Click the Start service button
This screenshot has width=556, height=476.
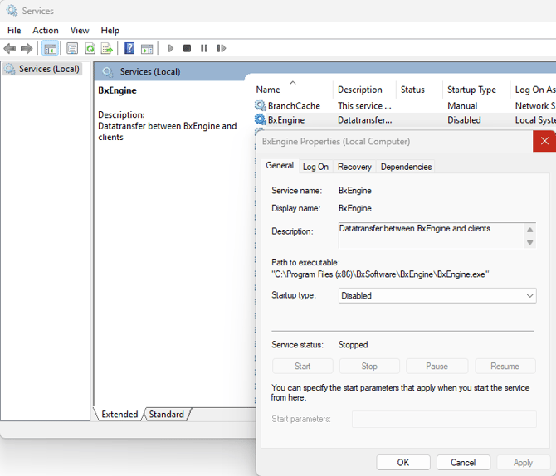[302, 367]
